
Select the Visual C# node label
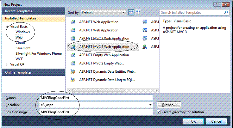(x=17, y=64)
